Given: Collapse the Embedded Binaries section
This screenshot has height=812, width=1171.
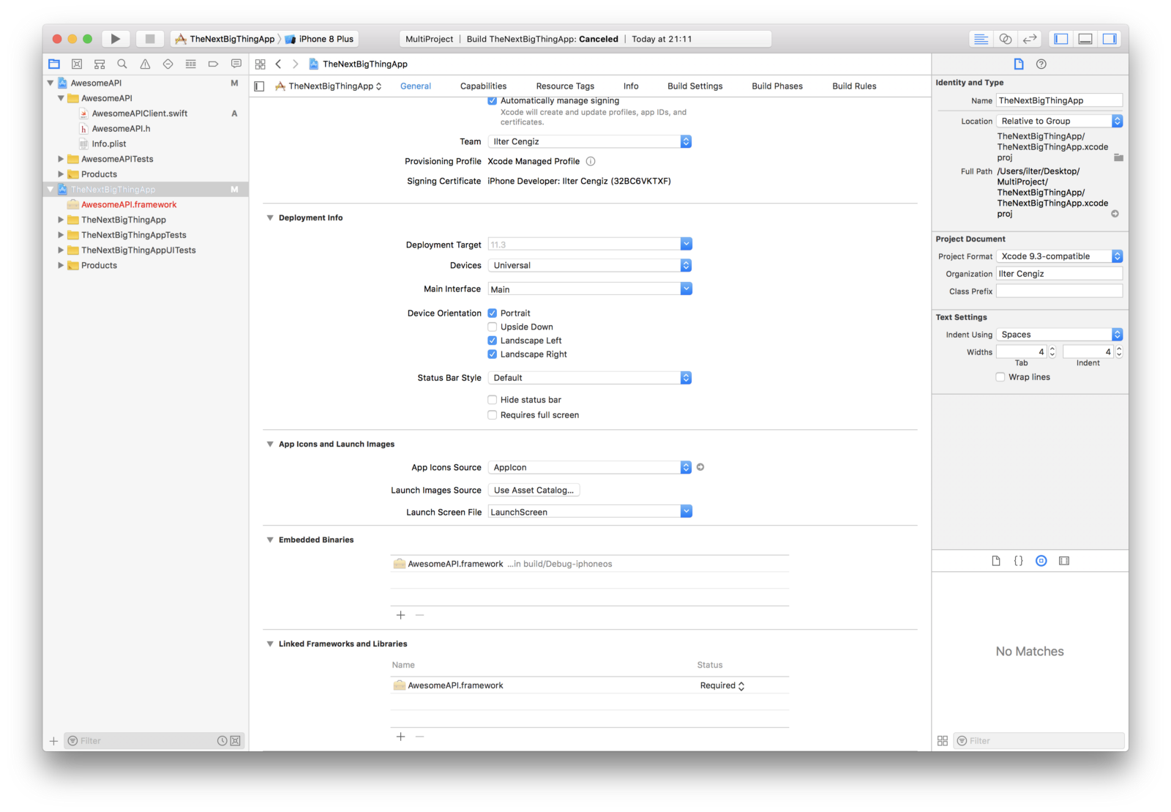Looking at the screenshot, I should (x=270, y=540).
